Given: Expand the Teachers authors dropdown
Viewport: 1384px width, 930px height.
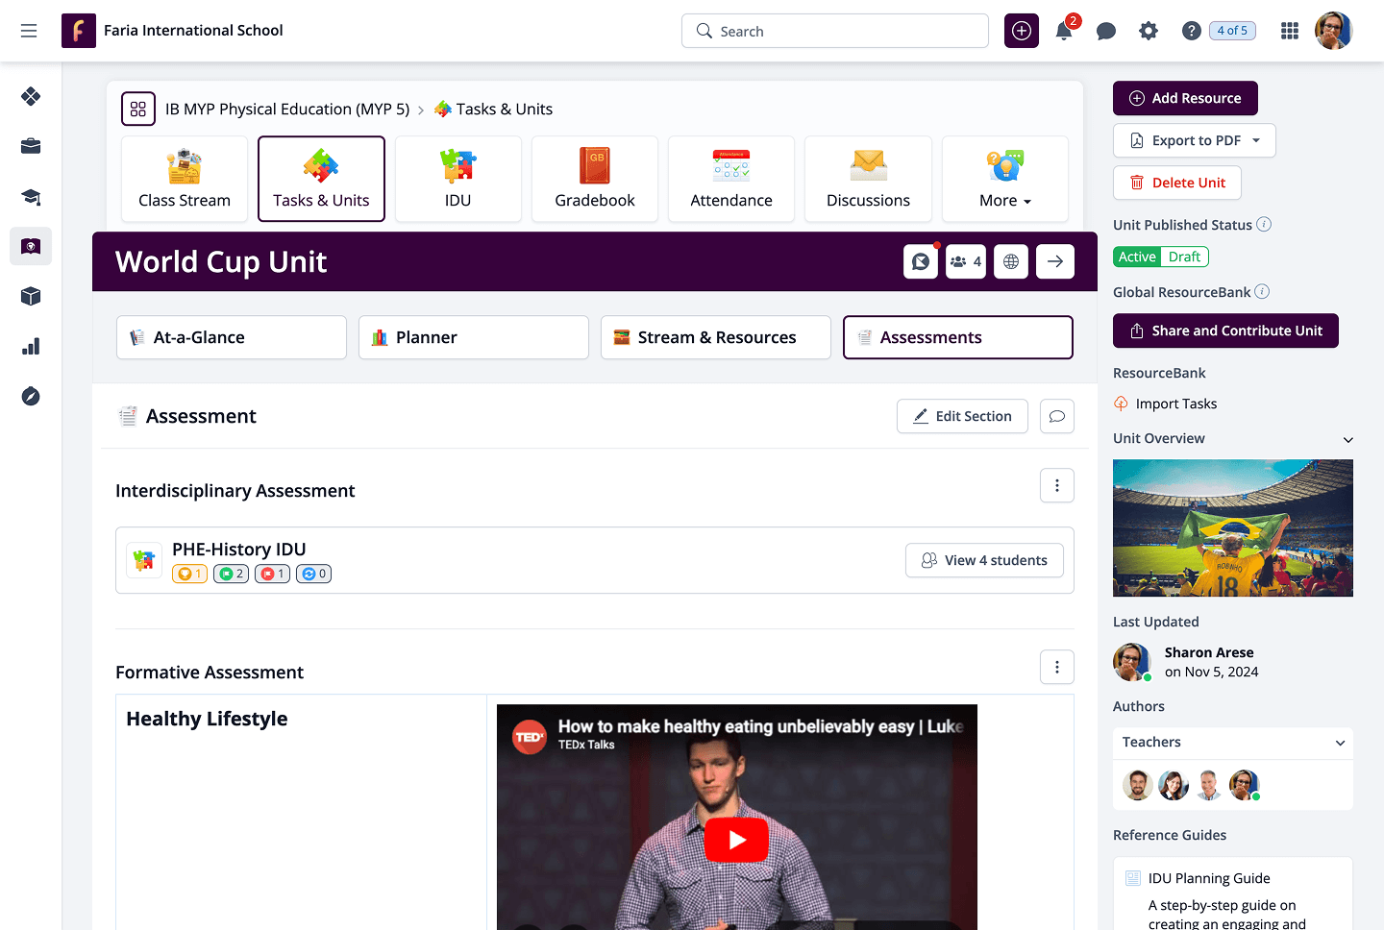Looking at the screenshot, I should pos(1340,743).
